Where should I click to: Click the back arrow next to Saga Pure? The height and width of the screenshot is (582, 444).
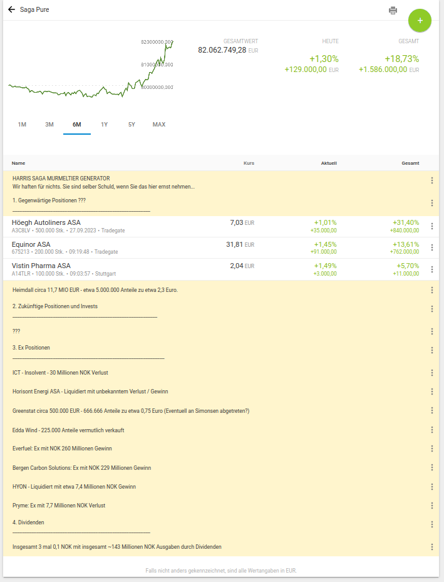[11, 10]
